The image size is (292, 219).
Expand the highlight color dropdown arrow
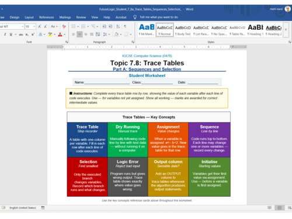[x=55, y=34]
